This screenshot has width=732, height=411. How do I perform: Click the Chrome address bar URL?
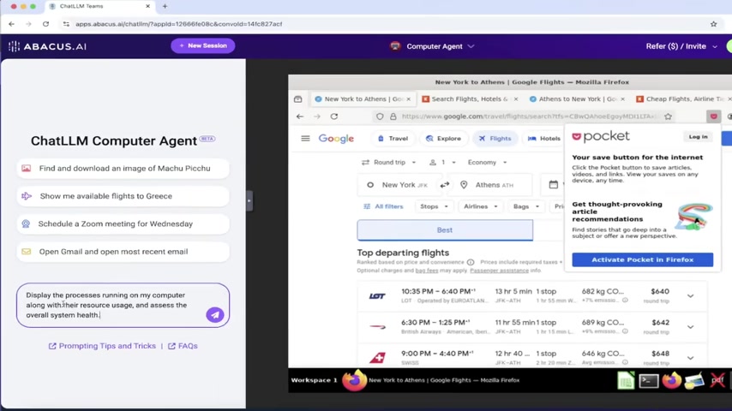coord(179,24)
